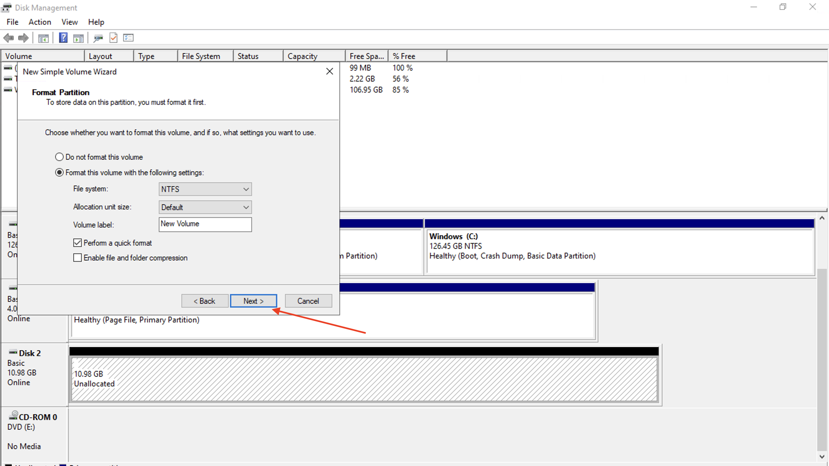Open the View menu
Image resolution: width=829 pixels, height=466 pixels.
point(70,22)
